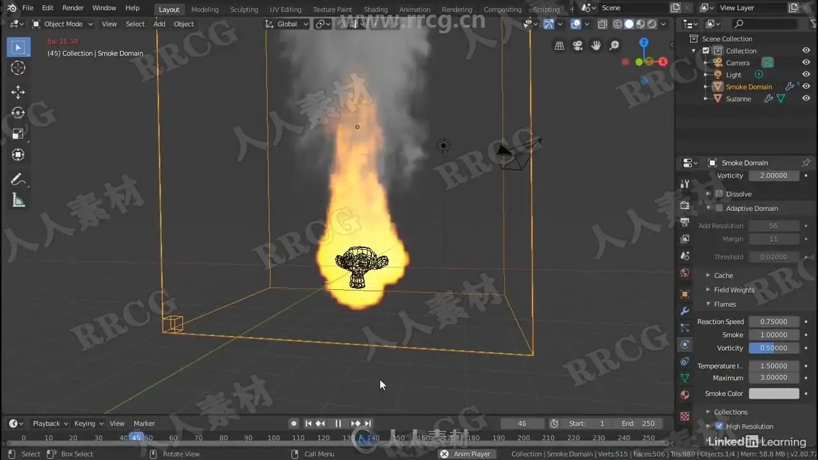Screen dimensions: 818x460
Task: Toggle X-ray view button
Action: pos(602,24)
